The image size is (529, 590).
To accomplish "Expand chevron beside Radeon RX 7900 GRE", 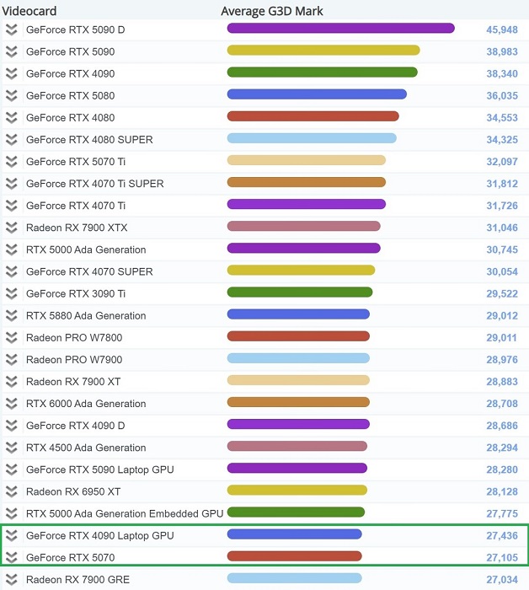I will [12, 580].
